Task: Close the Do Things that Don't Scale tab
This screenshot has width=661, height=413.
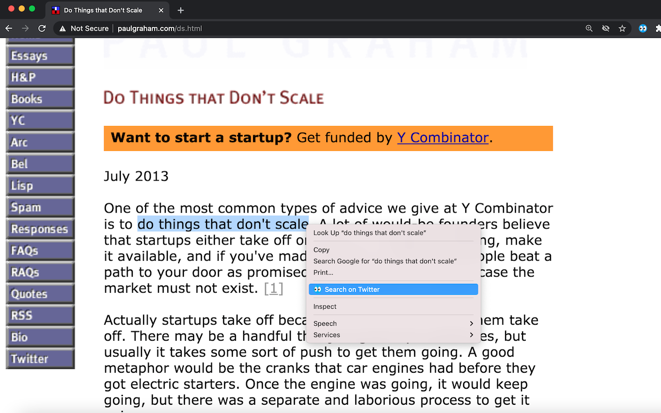Action: 161,10
